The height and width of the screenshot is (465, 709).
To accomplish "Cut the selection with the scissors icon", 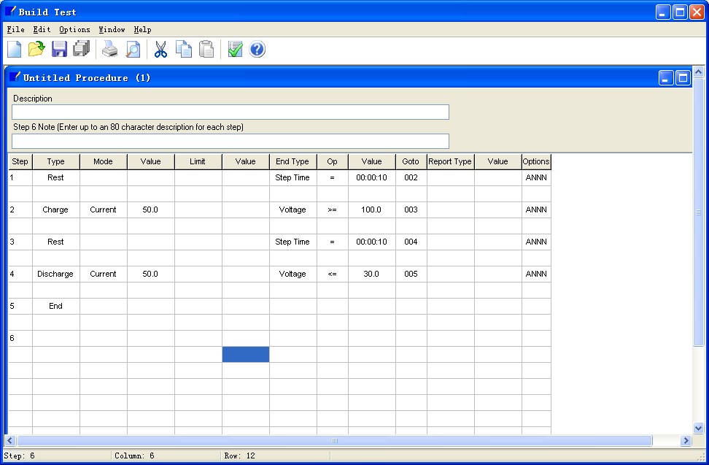I will (x=161, y=50).
